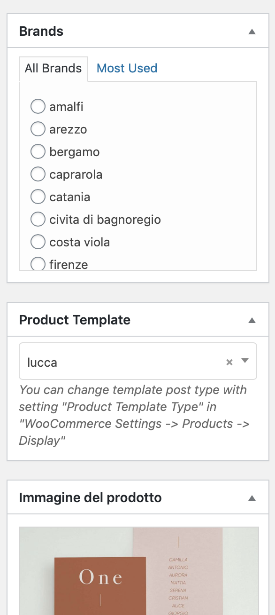The image size is (275, 615).
Task: Select the All Brands tab
Action: click(x=53, y=69)
